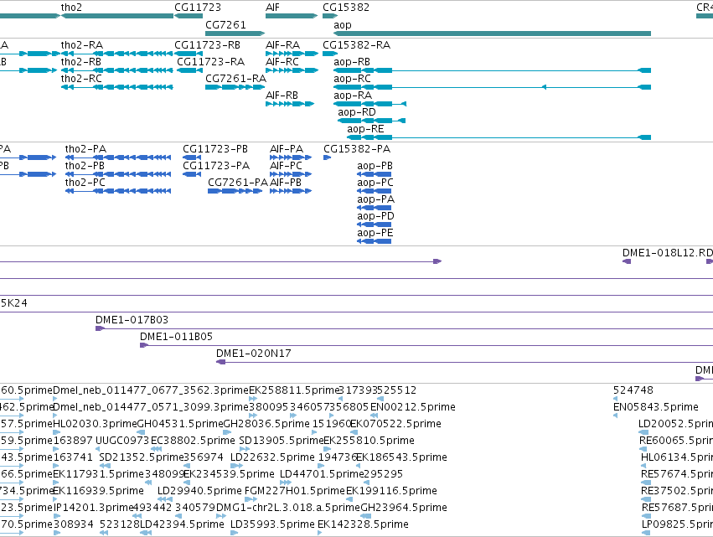Select the aop-RC transcript label
This screenshot has width=713, height=537.
pyautogui.click(x=353, y=79)
